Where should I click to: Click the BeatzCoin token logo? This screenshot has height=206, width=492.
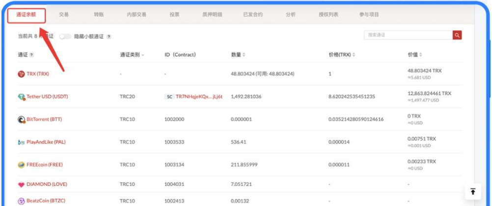21,201
